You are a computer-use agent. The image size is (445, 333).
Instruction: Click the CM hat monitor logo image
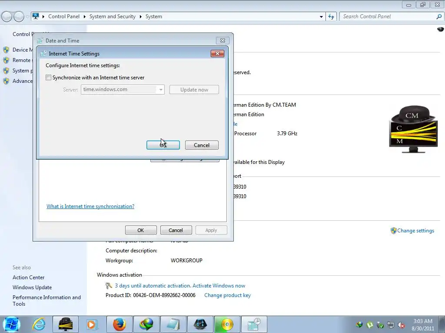tap(413, 129)
